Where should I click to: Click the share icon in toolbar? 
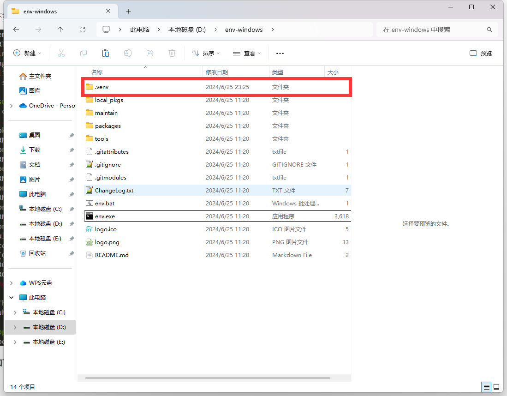[x=150, y=53]
